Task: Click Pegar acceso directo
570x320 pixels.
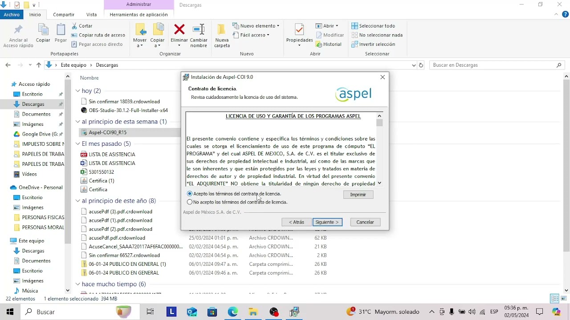Action: coord(97,44)
